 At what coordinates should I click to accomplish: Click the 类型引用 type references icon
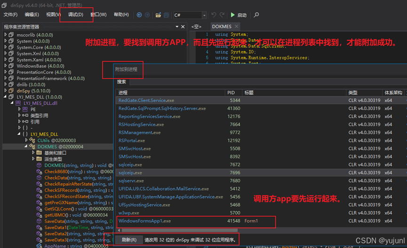point(25,115)
